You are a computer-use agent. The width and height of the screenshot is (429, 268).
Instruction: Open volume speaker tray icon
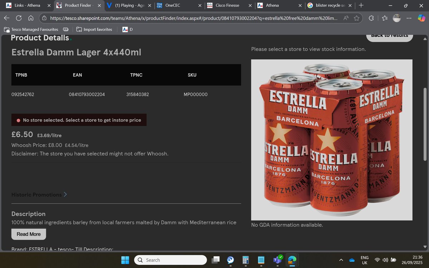pyautogui.click(x=385, y=260)
